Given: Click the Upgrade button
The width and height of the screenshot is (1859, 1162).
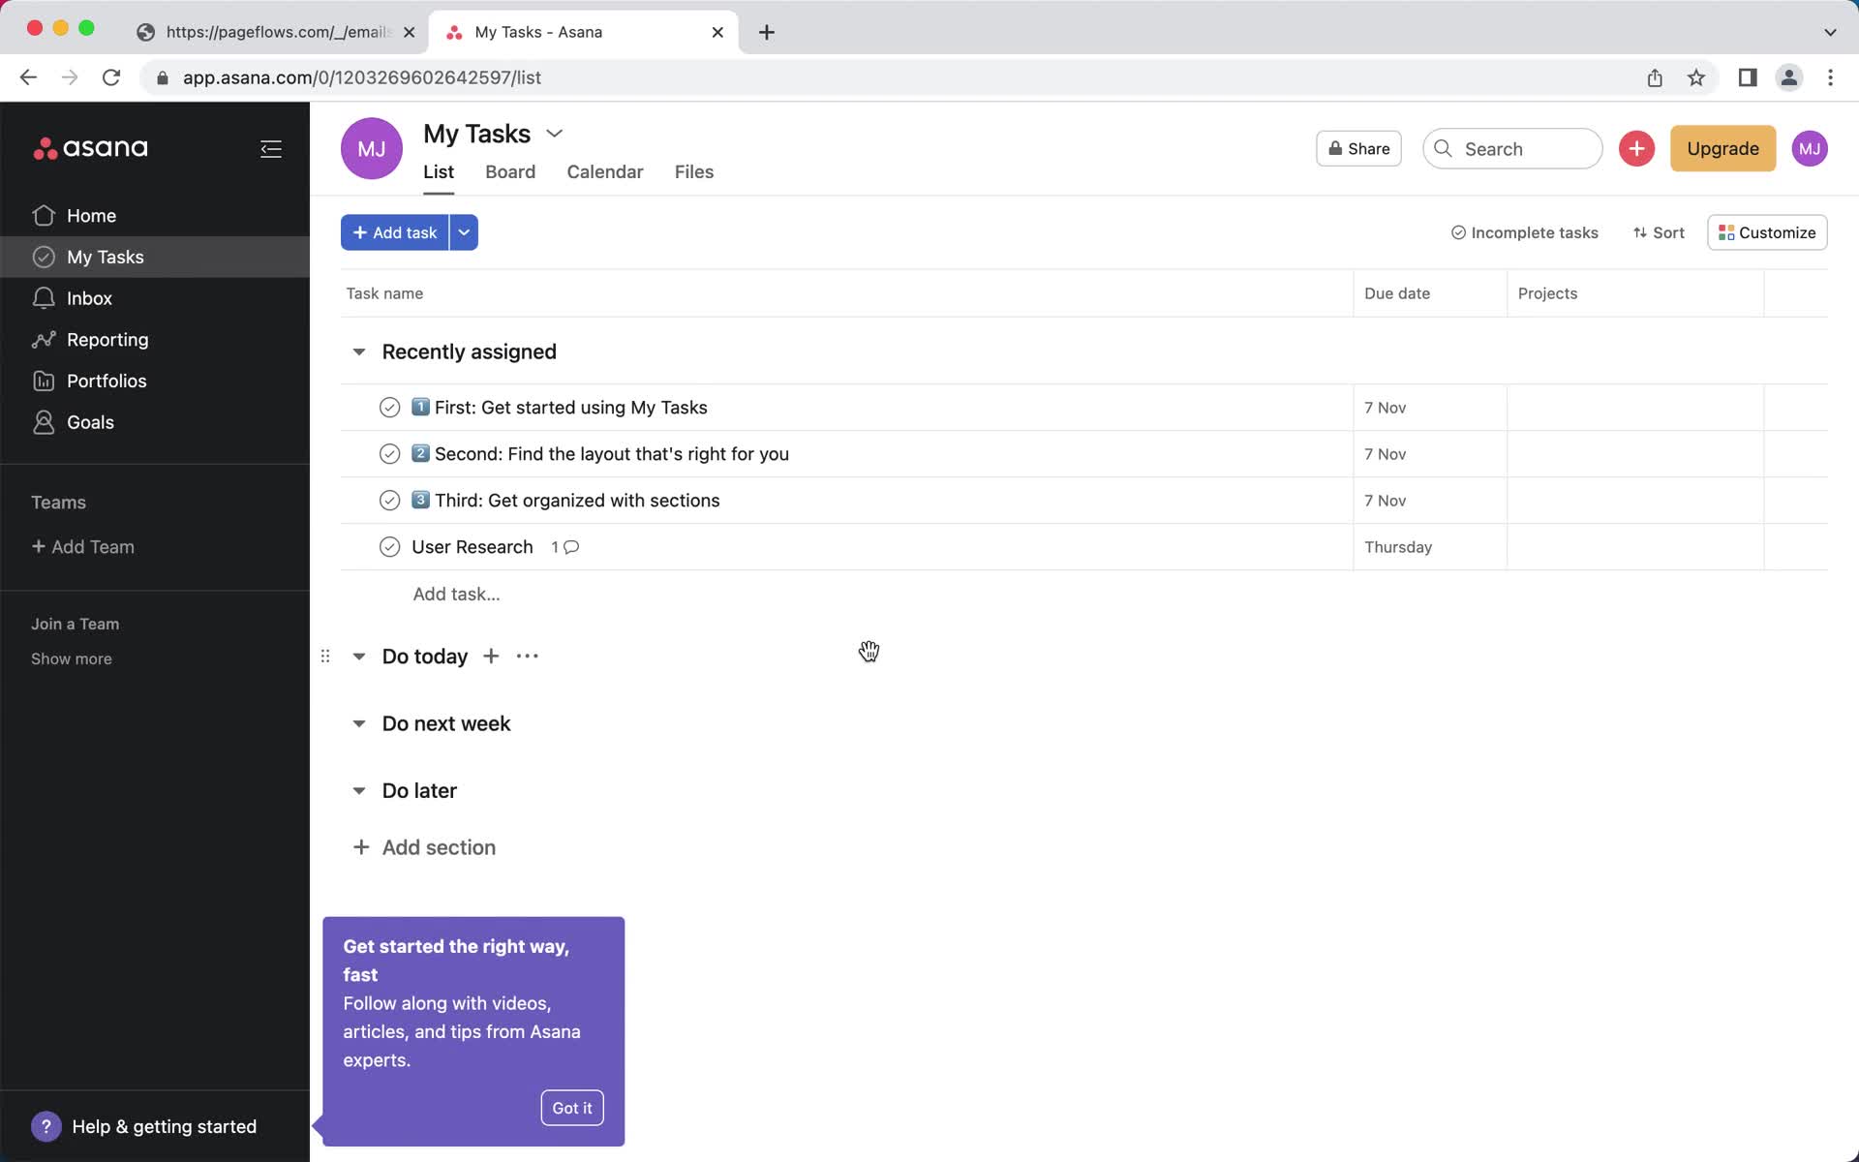Looking at the screenshot, I should (x=1722, y=148).
